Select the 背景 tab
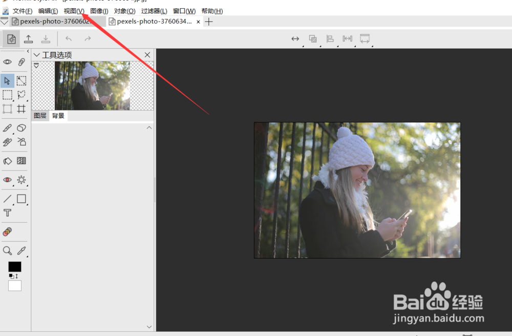The width and height of the screenshot is (512, 336). click(58, 116)
